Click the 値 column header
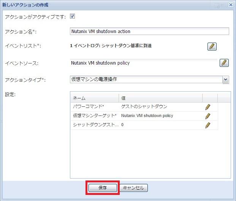This screenshot has width=236, height=201. click(160, 98)
